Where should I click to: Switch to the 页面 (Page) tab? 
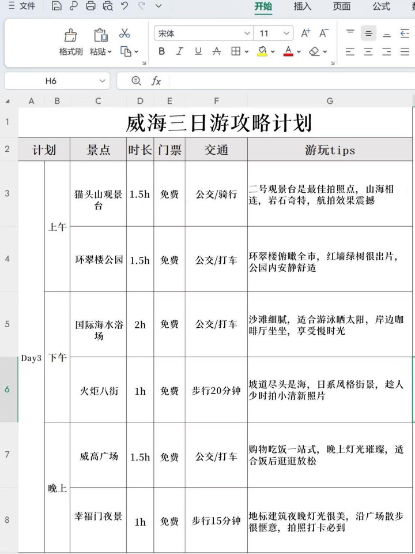[341, 6]
